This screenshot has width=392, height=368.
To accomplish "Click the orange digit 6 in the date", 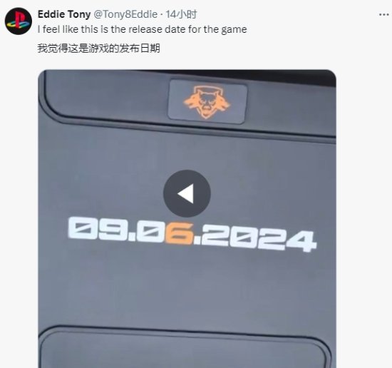I will pyautogui.click(x=179, y=234).
